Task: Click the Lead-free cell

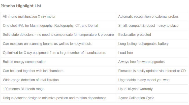Action: (x=125, y=53)
